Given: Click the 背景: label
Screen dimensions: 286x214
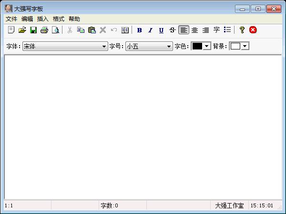Looking at the screenshot, I should pos(220,46).
